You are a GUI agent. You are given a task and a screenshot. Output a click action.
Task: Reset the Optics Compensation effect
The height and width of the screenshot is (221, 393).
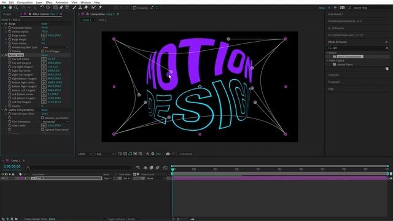44,110
